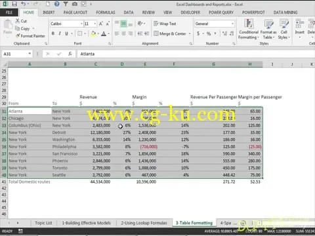Toggle Align Right horizontal alignment
The image size is (315, 236).
click(131, 33)
